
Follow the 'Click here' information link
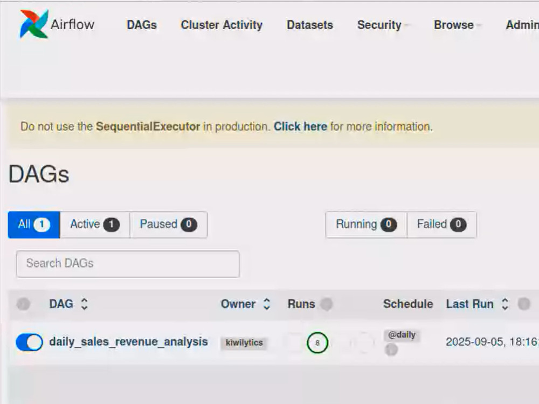pos(300,127)
